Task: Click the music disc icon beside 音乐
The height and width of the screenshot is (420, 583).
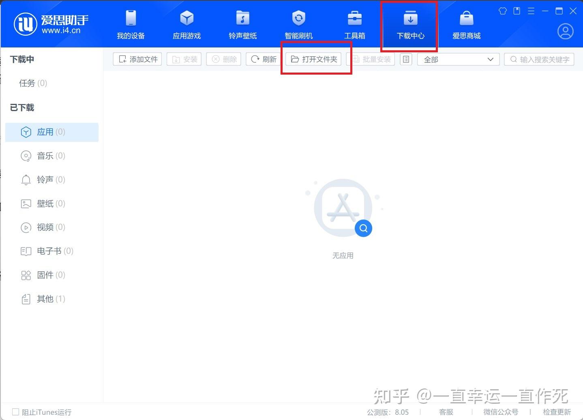Action: (26, 156)
